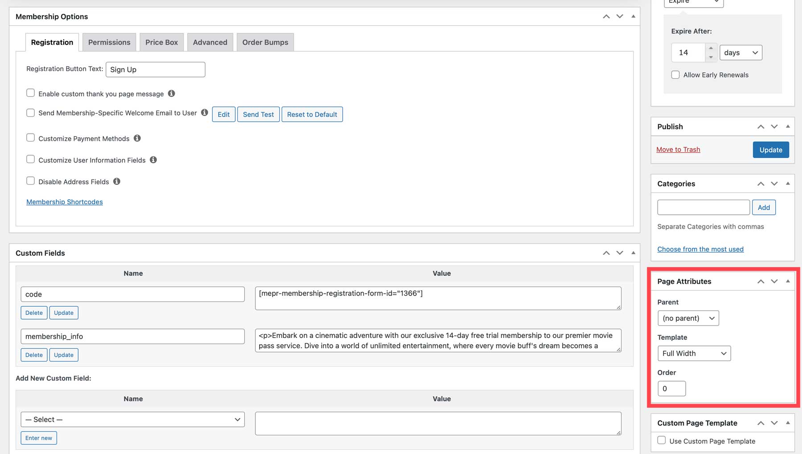This screenshot has width=802, height=454.
Task: Enable custom thank you page message
Action: click(30, 93)
